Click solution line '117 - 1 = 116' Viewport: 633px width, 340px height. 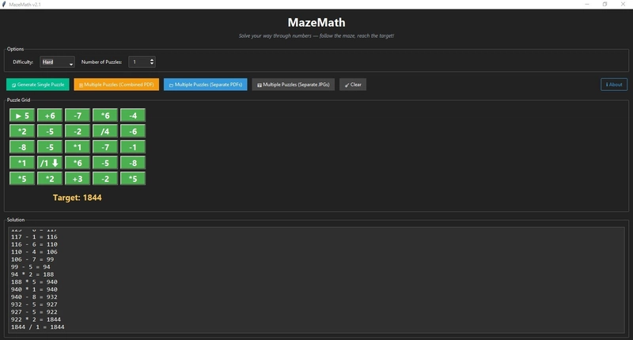tap(34, 236)
